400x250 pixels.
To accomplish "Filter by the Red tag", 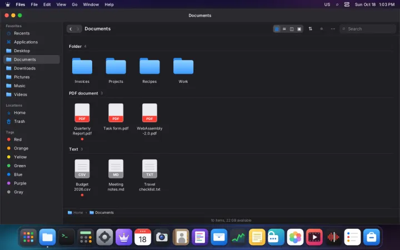I will point(31,139).
